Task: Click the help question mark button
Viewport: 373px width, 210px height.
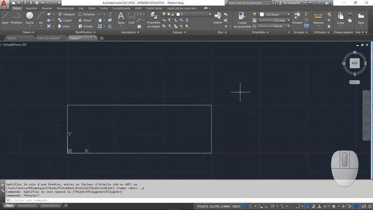Action: pyautogui.click(x=327, y=3)
